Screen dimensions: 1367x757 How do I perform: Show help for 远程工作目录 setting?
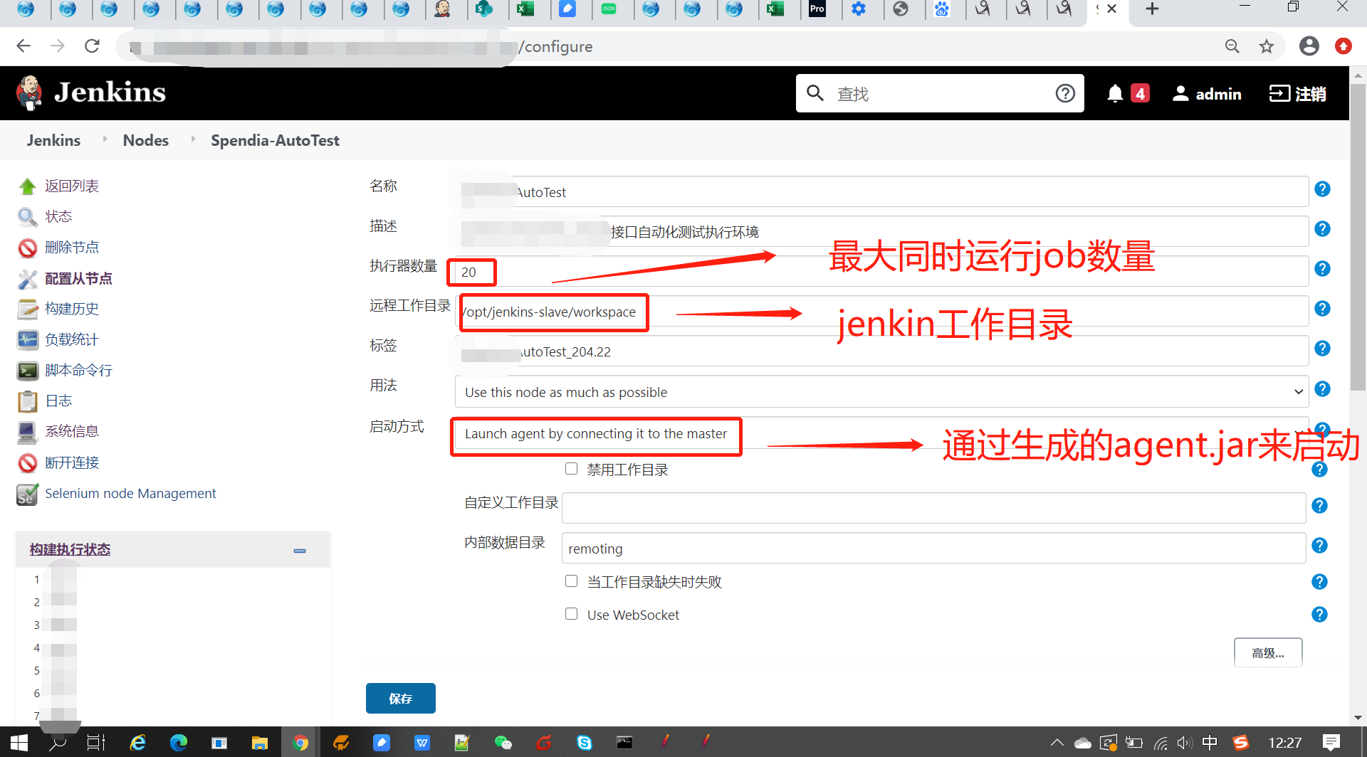click(x=1322, y=309)
